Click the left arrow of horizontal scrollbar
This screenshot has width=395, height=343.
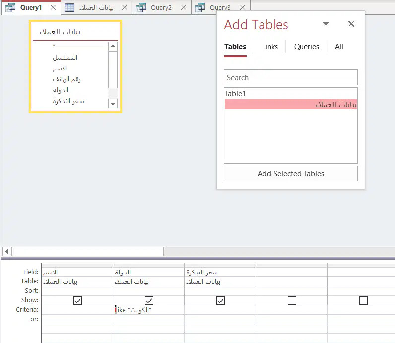pos(7,251)
